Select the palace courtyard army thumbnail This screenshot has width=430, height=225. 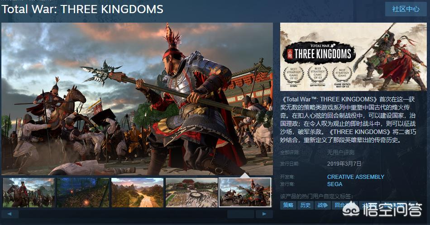pos(191,192)
